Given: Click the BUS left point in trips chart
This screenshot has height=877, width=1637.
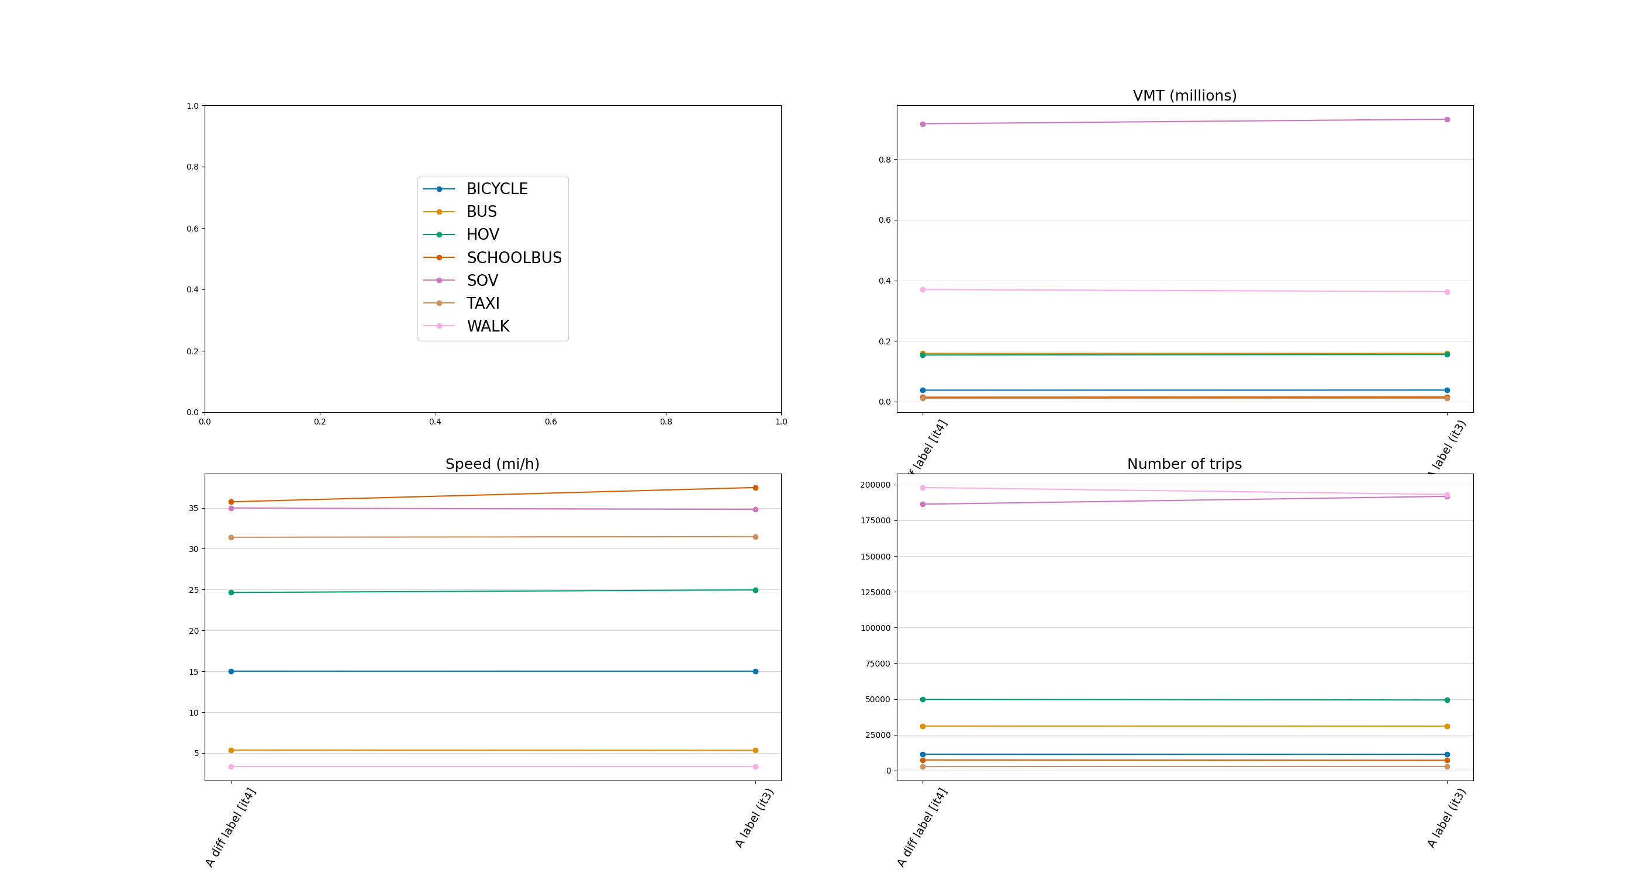Looking at the screenshot, I should tap(923, 726).
